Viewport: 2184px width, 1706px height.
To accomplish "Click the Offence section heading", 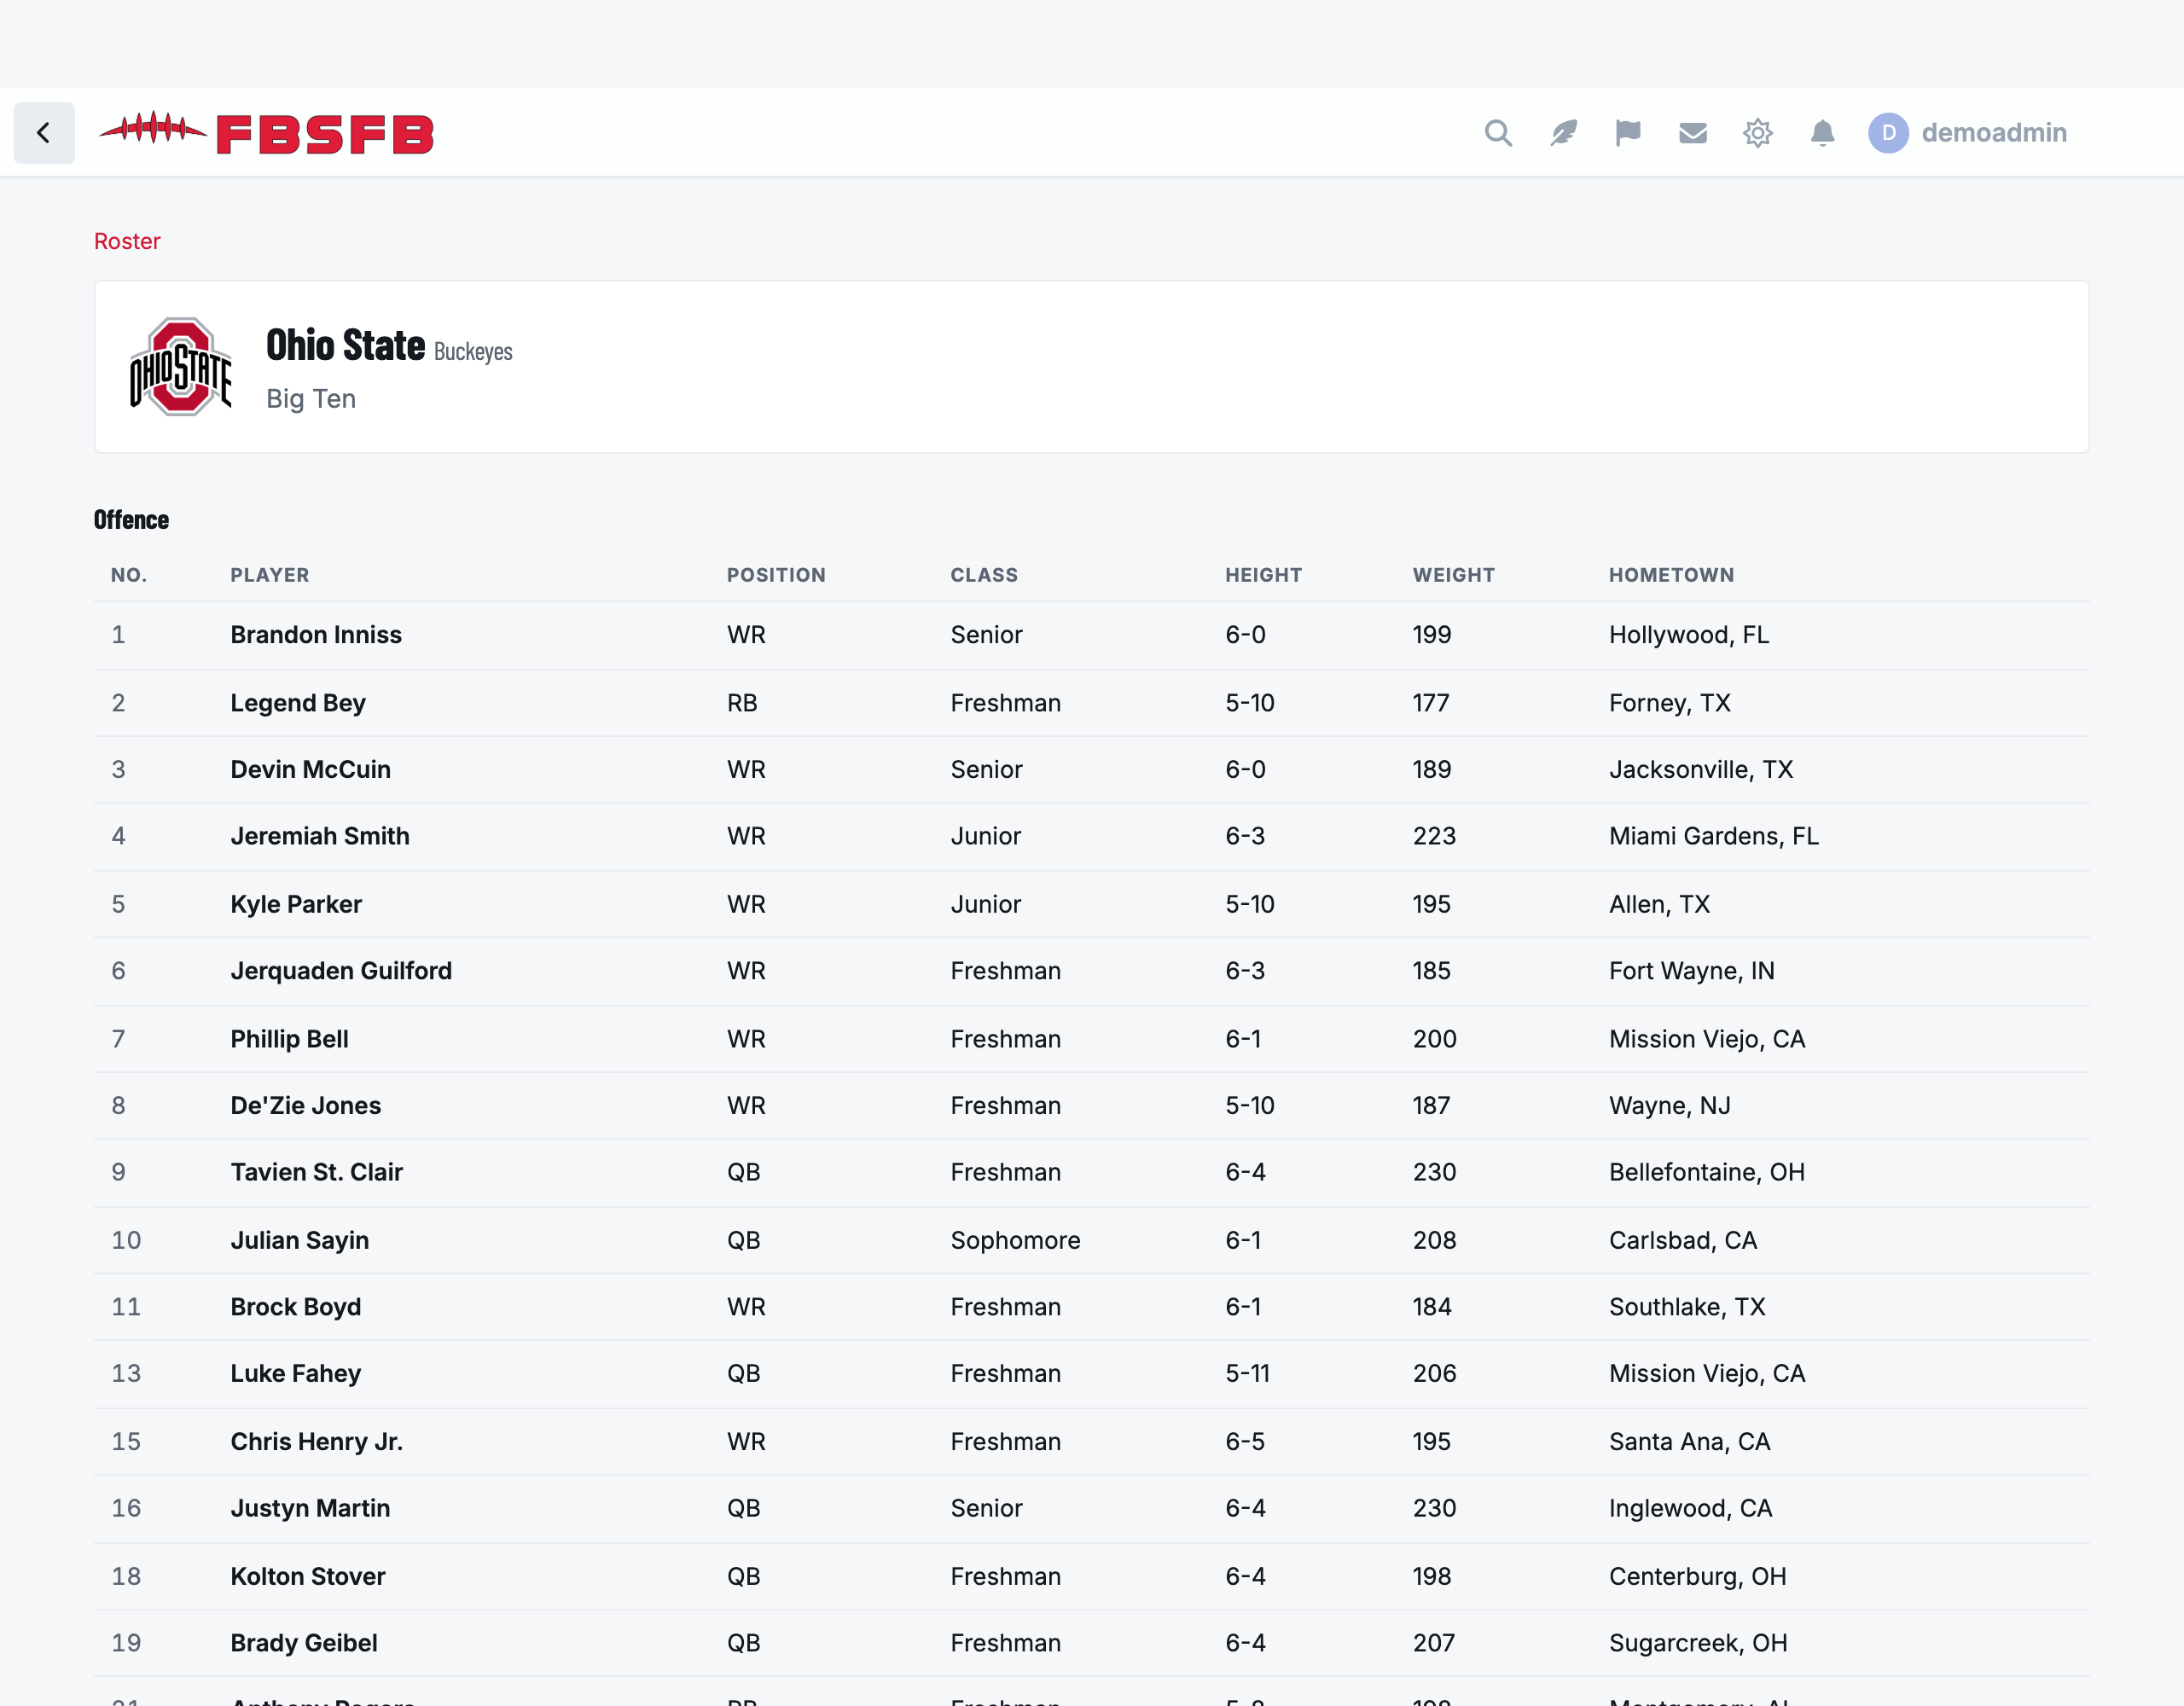I will coord(131,519).
